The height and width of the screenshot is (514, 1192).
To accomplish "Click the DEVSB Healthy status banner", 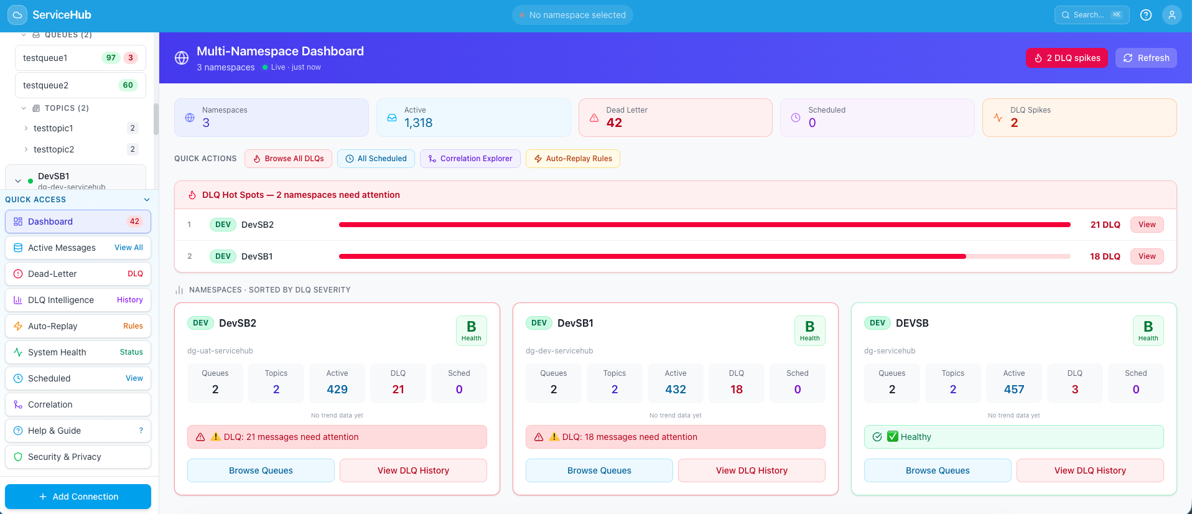I will (1014, 437).
